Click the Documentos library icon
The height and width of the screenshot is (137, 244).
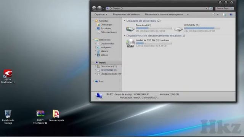[x=98, y=43]
